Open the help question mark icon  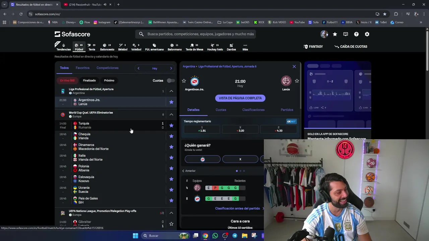click(x=356, y=34)
